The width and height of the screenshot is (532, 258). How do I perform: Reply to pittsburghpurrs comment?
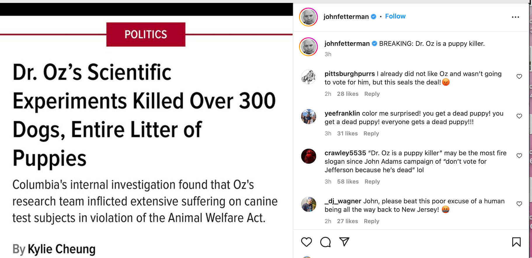click(x=372, y=94)
